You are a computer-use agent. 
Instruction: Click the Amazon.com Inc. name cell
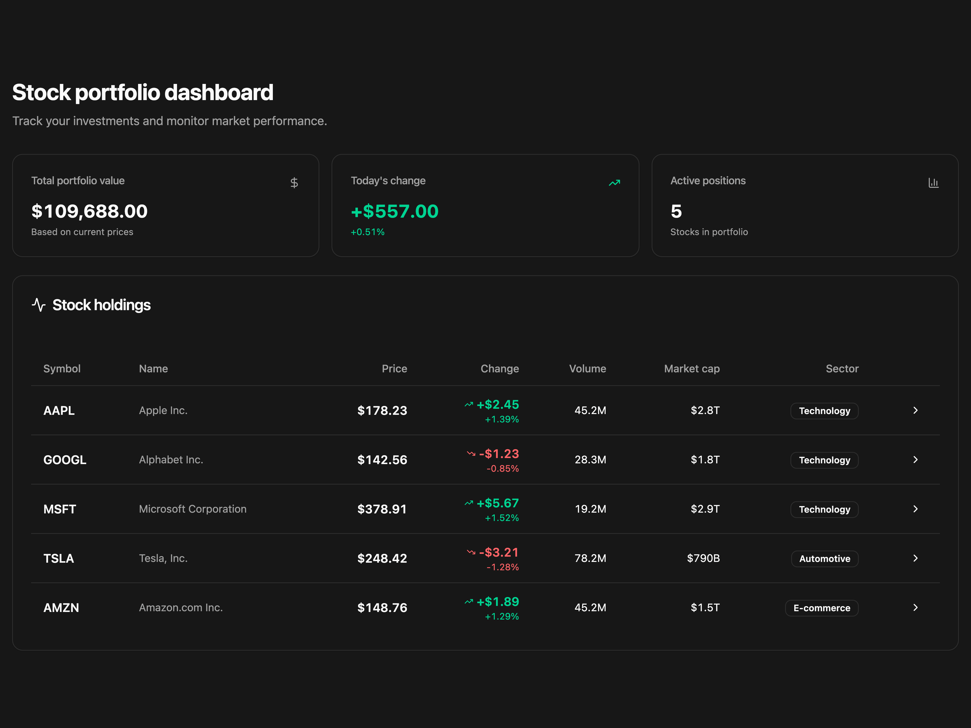click(x=181, y=607)
